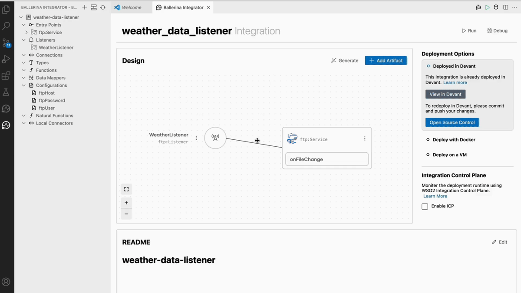Viewport: 521px width, 293px height.
Task: Open the Accounts icon in activity bar
Action: click(6, 282)
